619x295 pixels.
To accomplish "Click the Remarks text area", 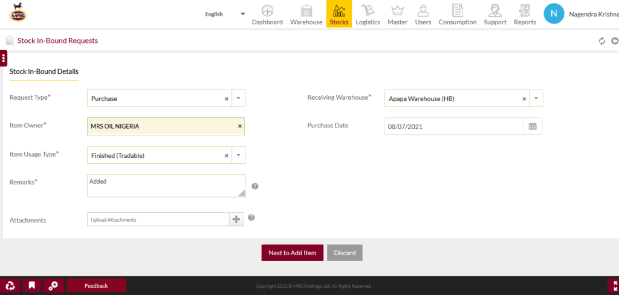I will 166,186.
